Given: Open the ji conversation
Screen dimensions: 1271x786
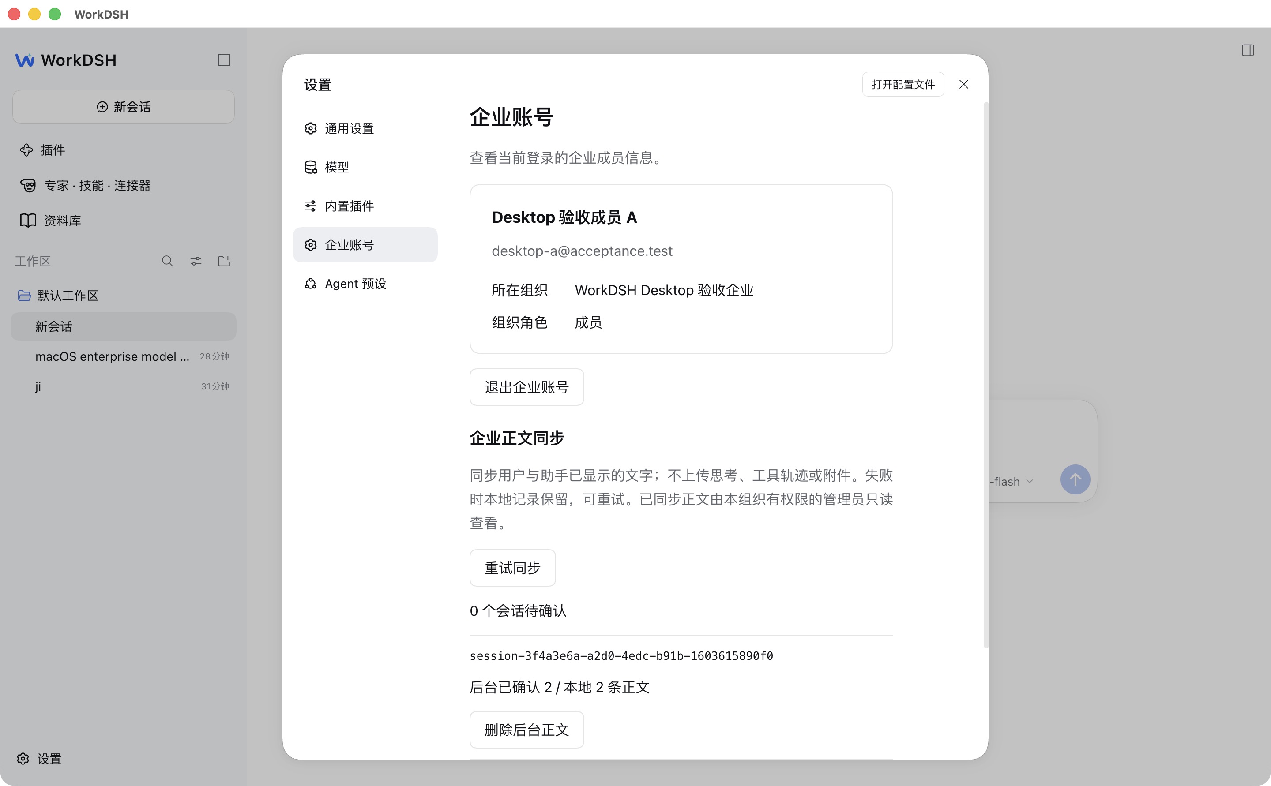Looking at the screenshot, I should [x=123, y=386].
